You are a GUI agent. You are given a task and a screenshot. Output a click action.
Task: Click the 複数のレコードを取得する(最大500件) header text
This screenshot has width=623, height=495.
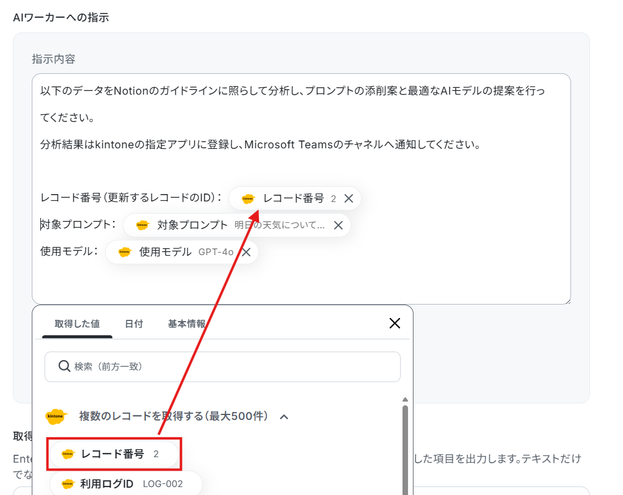[173, 416]
